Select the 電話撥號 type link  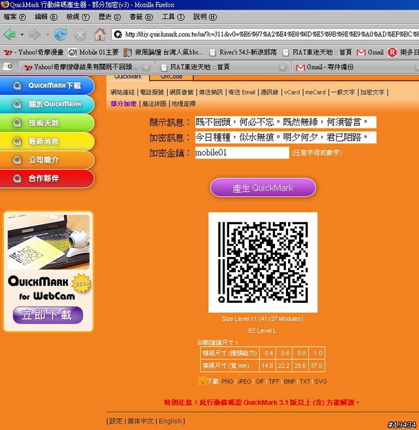pyautogui.click(x=152, y=92)
